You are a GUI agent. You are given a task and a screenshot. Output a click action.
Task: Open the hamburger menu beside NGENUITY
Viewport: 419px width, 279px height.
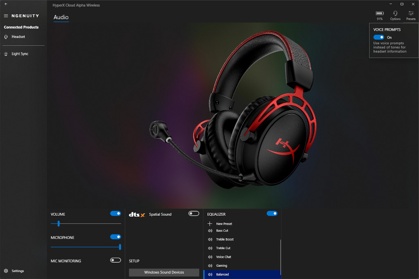tap(6, 16)
